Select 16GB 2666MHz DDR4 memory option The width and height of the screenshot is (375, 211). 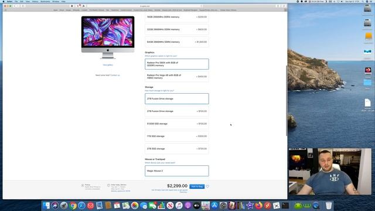[177, 17]
